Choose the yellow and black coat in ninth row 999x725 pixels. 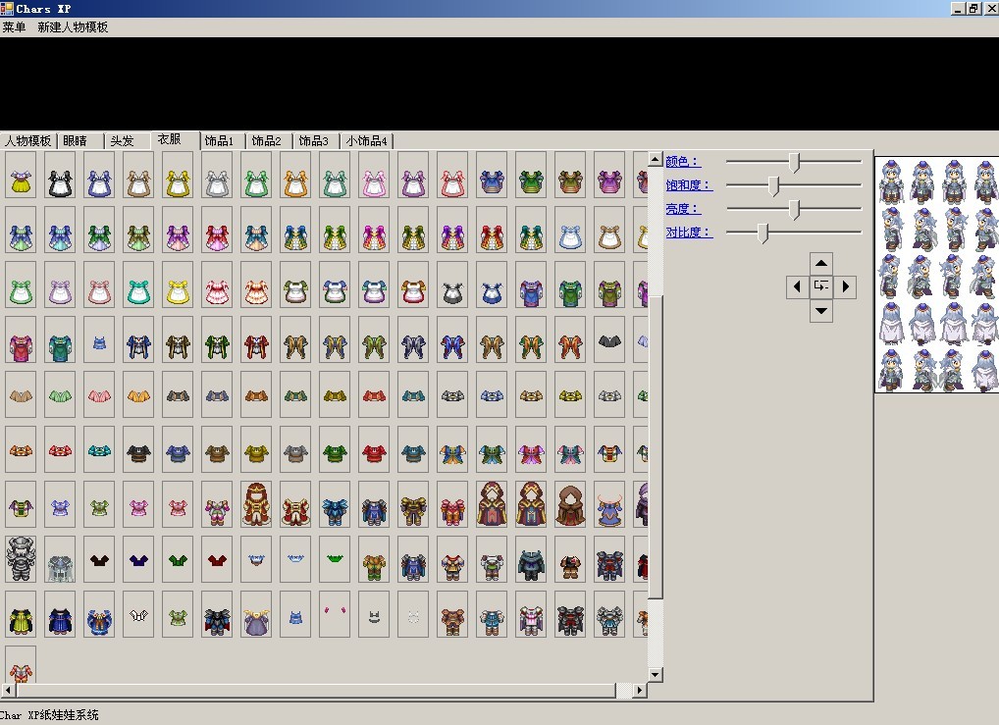21,614
